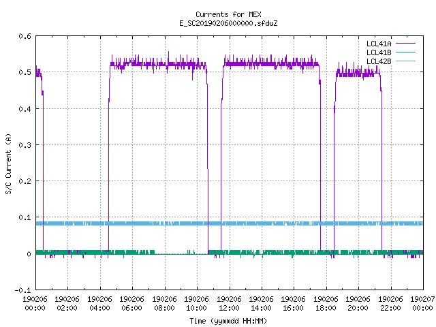Click the LCL42B legend label
436x327 pixels.
coord(379,61)
